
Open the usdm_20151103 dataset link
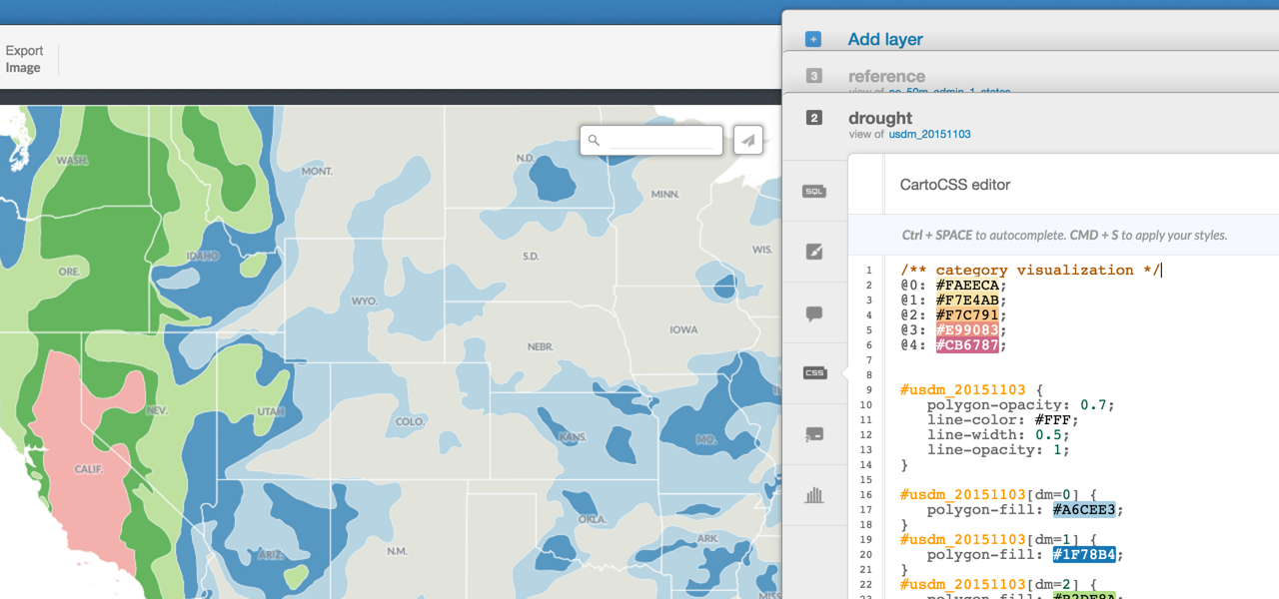point(929,134)
